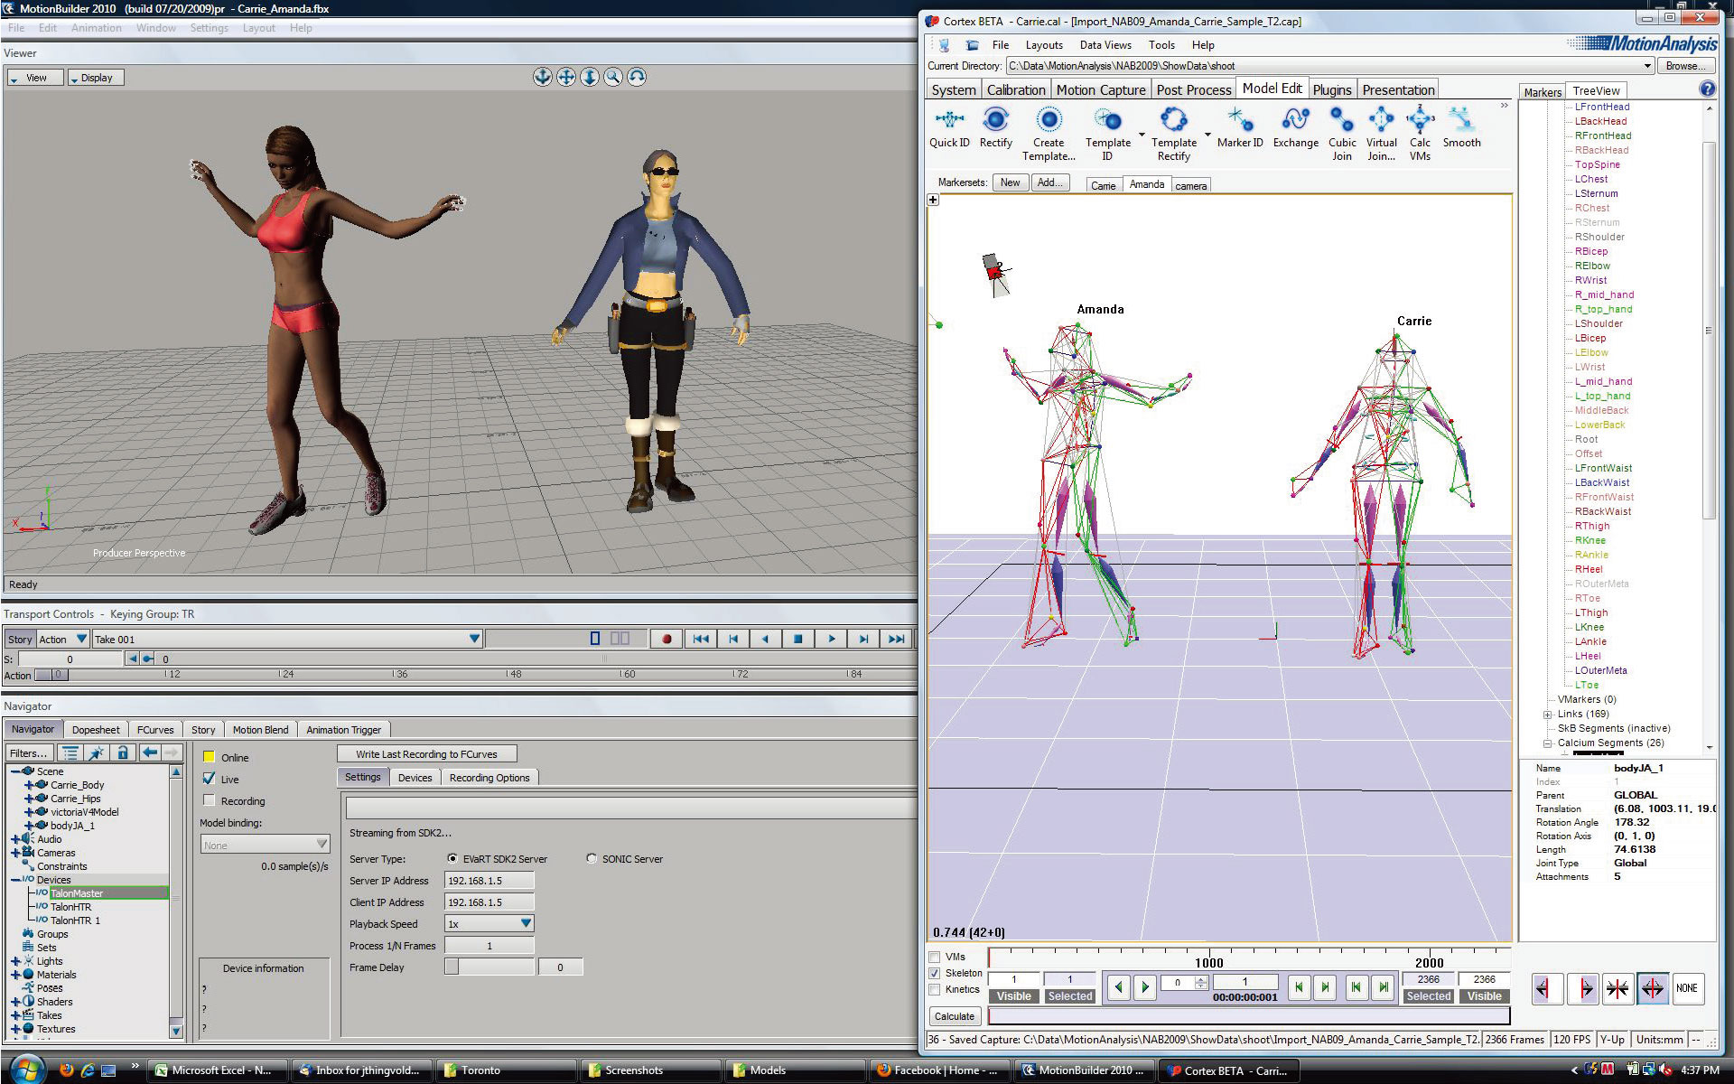This screenshot has height=1084, width=1734.
Task: Switch to the Motion Capture tab
Action: point(1101,89)
